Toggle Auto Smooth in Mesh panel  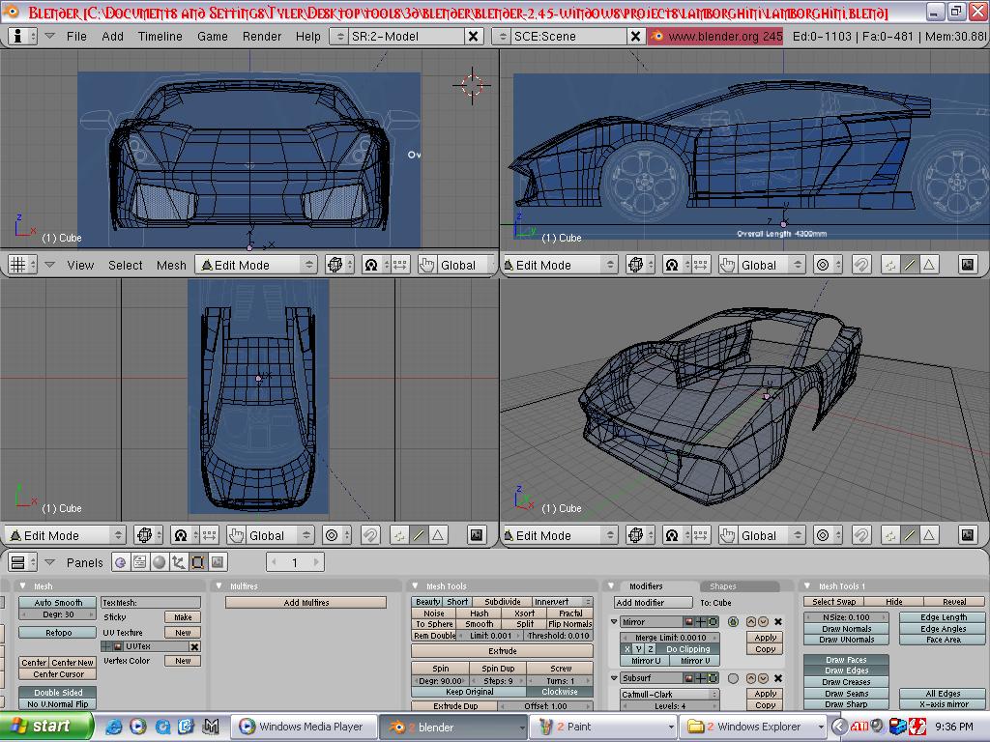(58, 603)
